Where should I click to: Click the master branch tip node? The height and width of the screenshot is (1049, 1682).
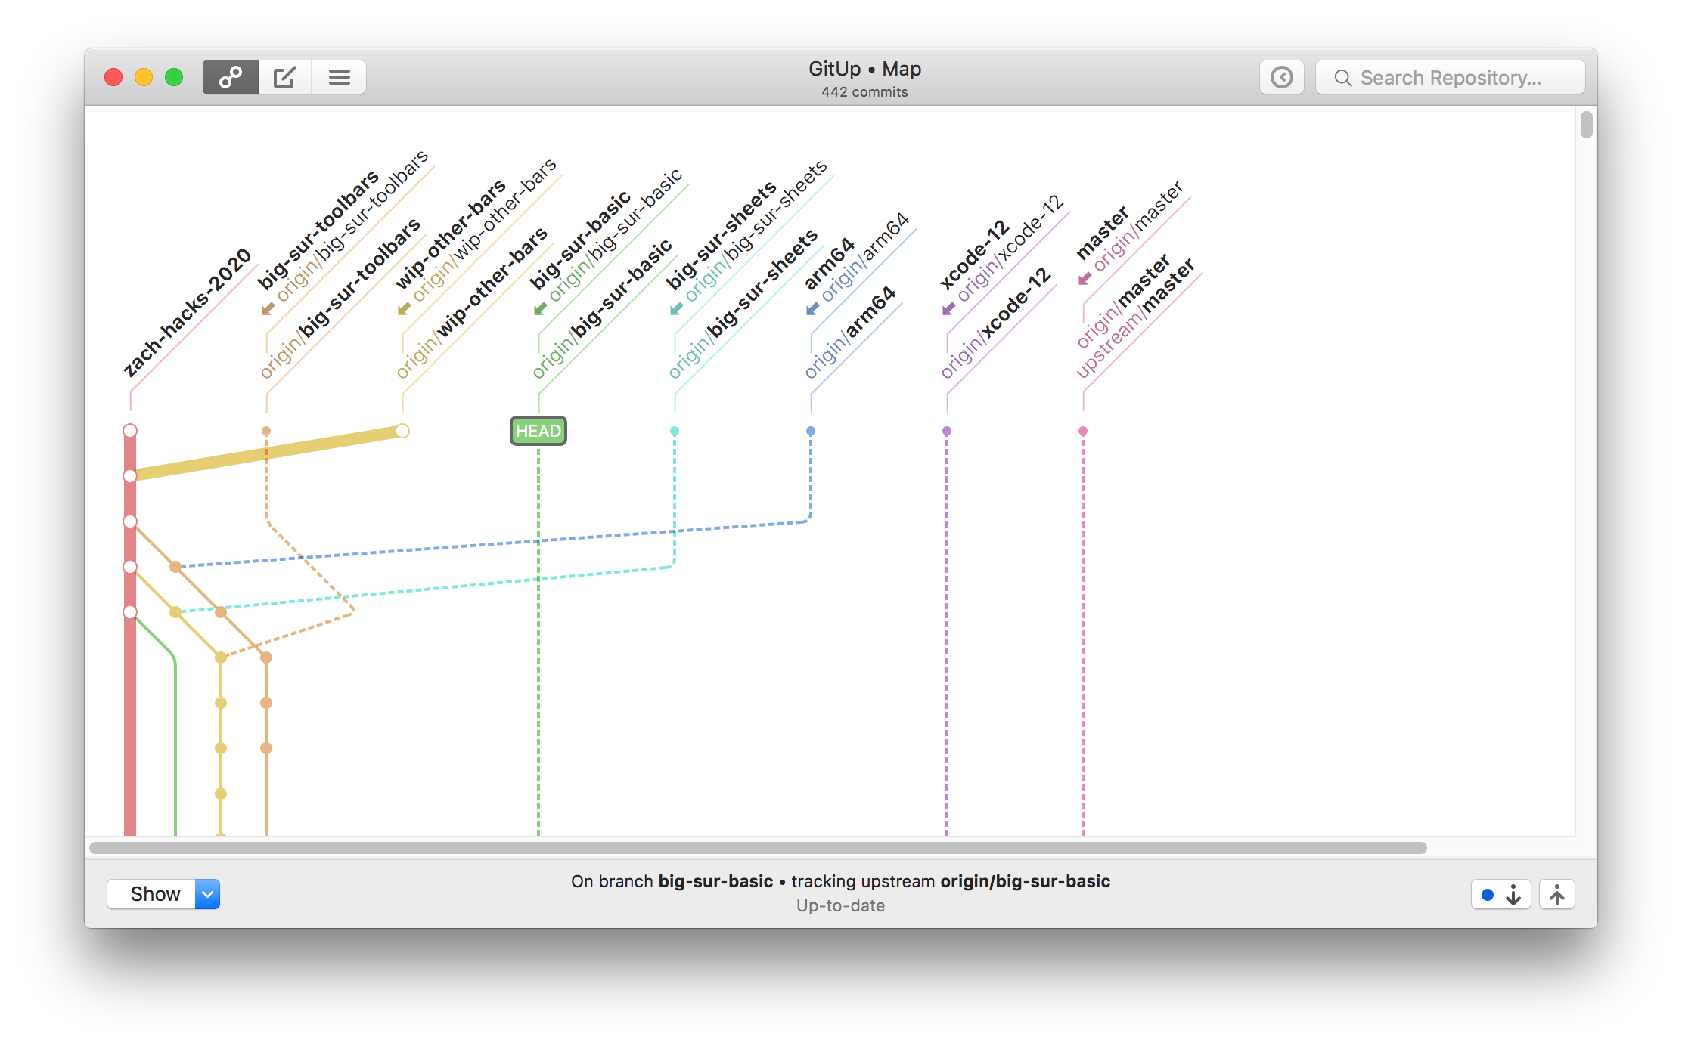pos(1083,431)
